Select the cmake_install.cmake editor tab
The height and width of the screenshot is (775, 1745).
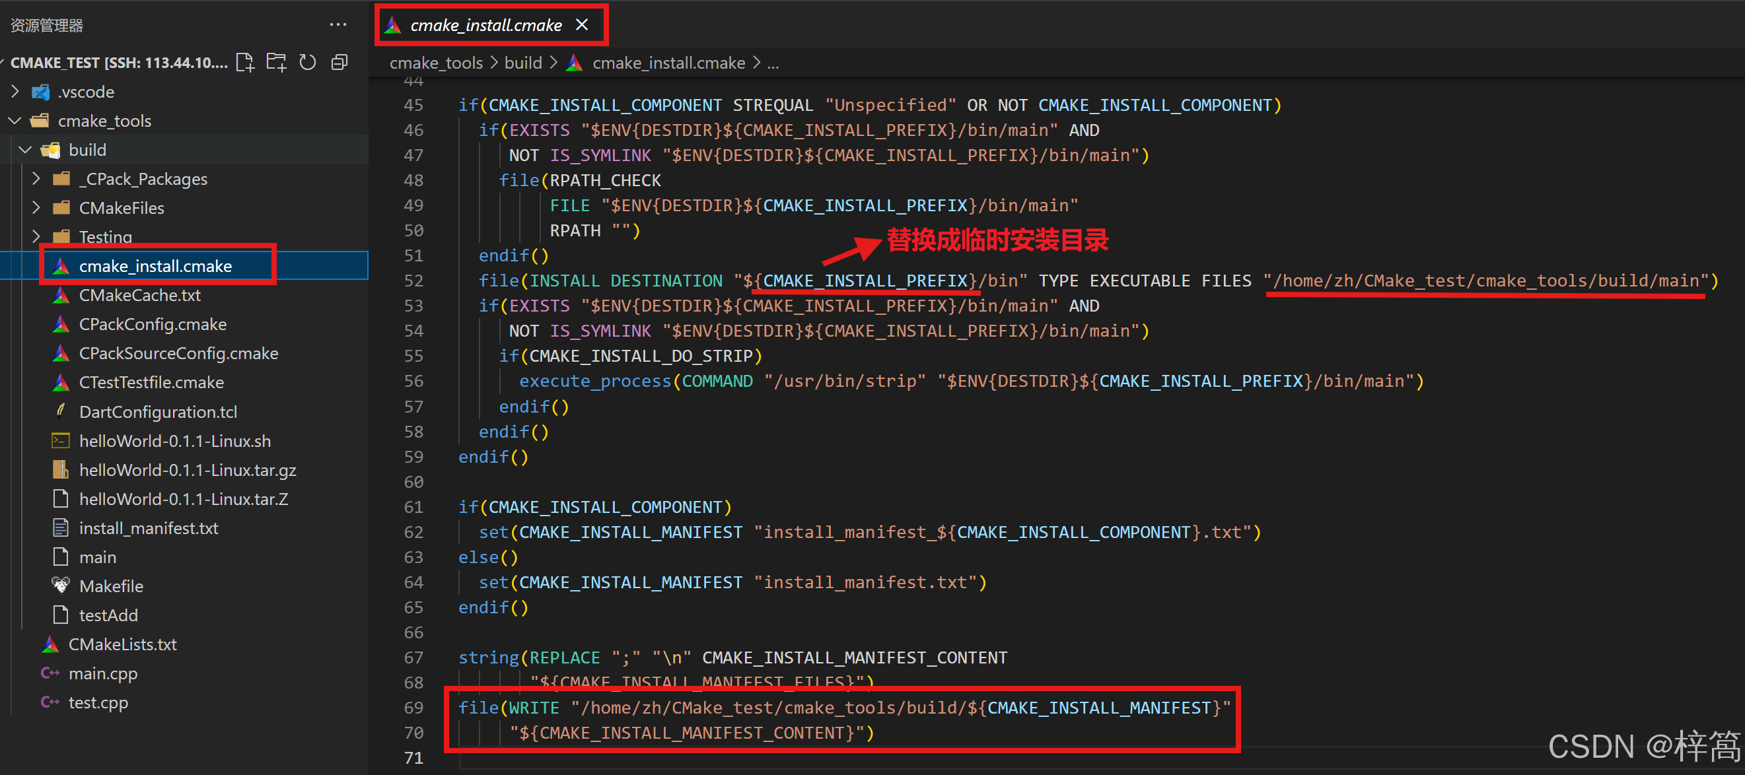(485, 25)
